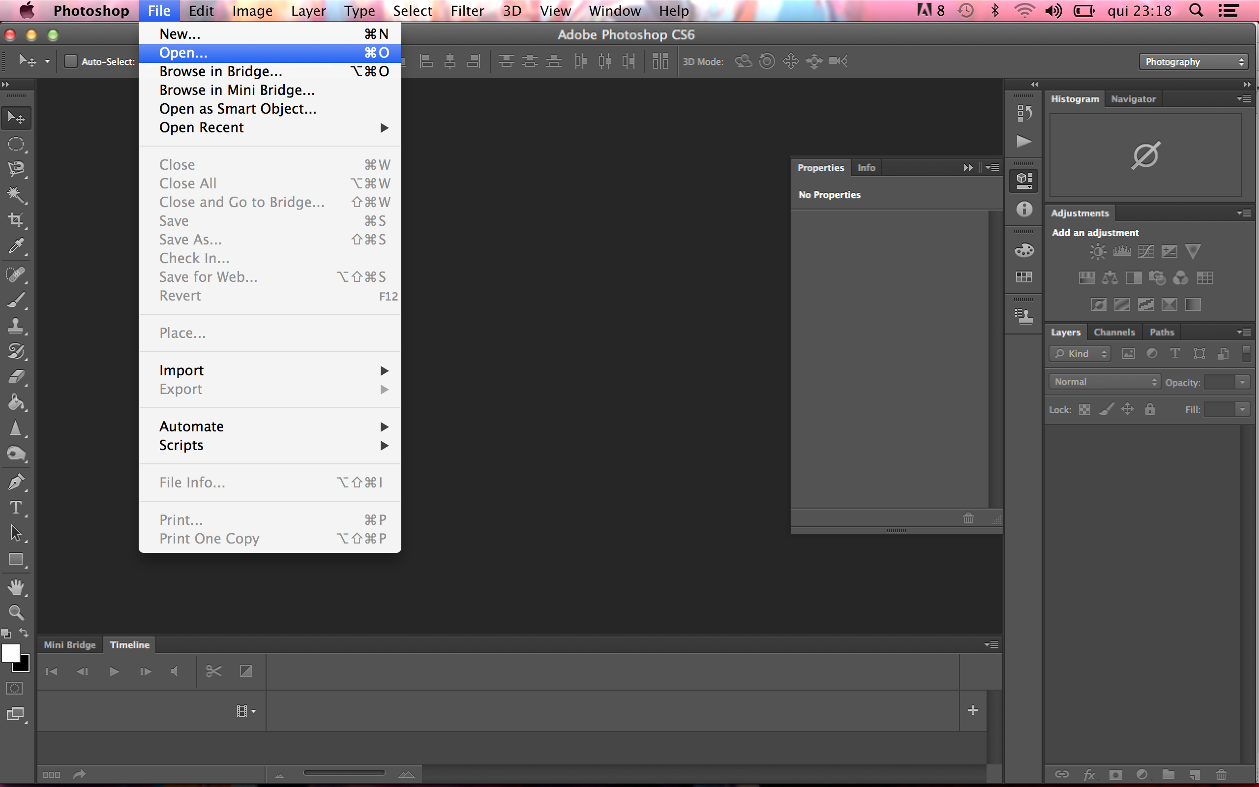Select the Path Selection tool
The width and height of the screenshot is (1259, 787).
[16, 533]
